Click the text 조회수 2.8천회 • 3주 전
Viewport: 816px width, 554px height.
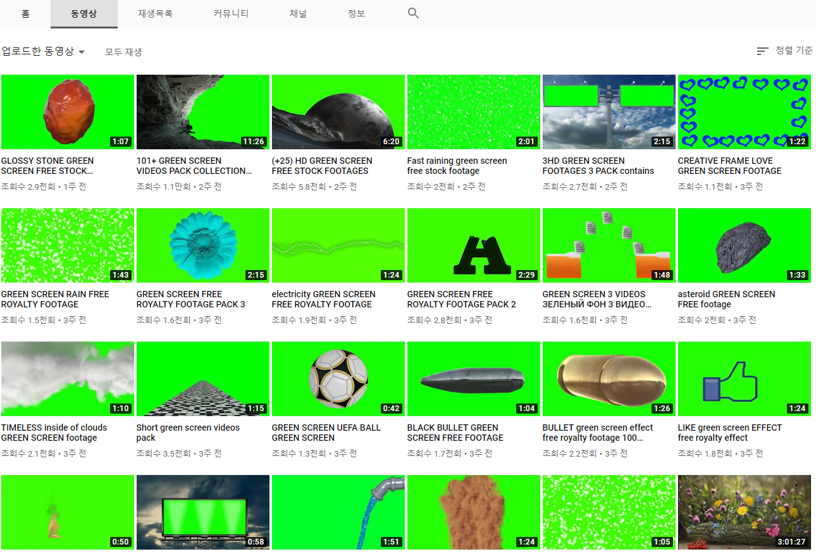pos(450,320)
